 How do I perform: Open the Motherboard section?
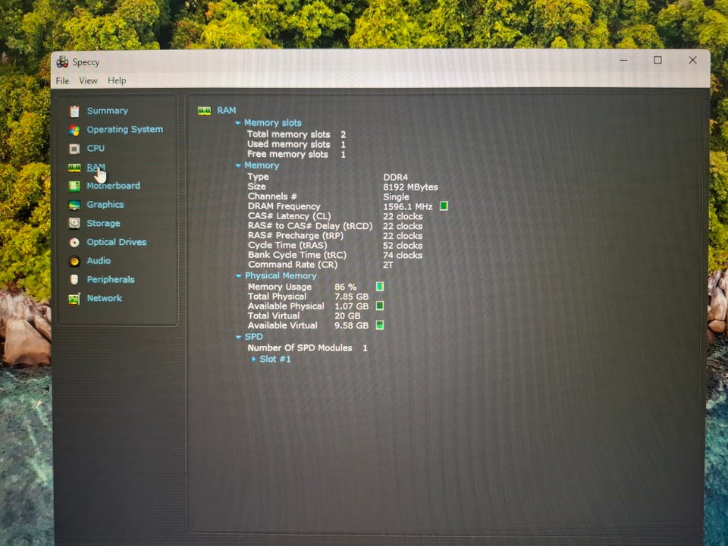coord(113,186)
